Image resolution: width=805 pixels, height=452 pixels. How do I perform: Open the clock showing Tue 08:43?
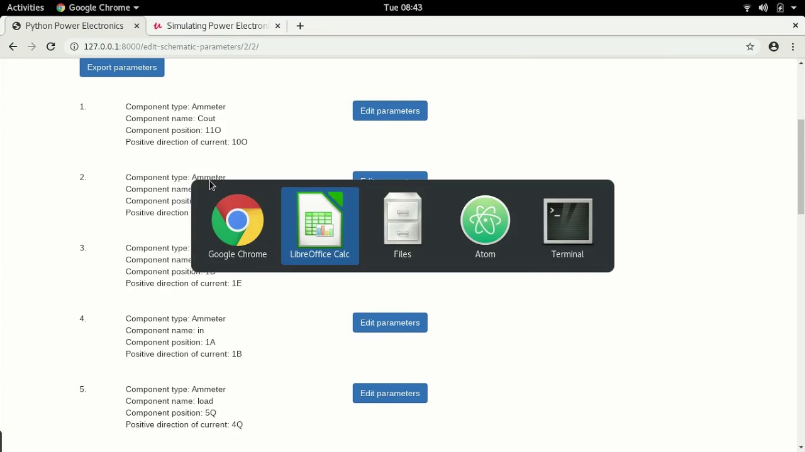[x=402, y=8]
